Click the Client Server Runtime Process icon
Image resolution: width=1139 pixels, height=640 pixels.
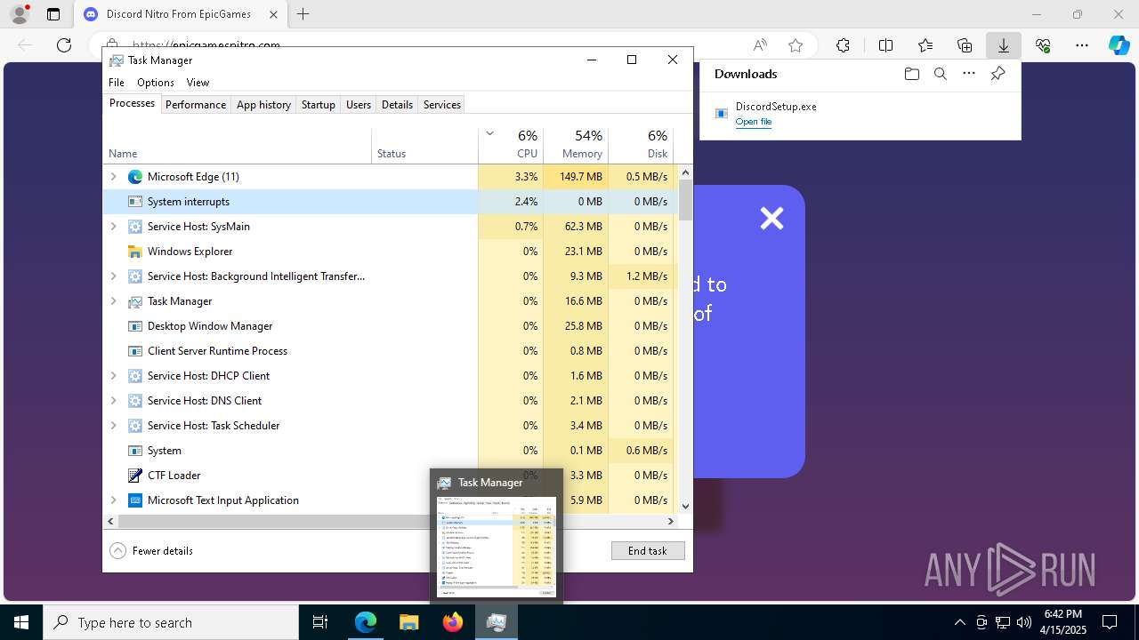coord(135,351)
